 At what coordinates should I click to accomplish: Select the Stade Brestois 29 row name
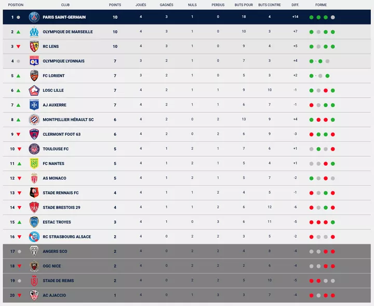click(x=61, y=208)
